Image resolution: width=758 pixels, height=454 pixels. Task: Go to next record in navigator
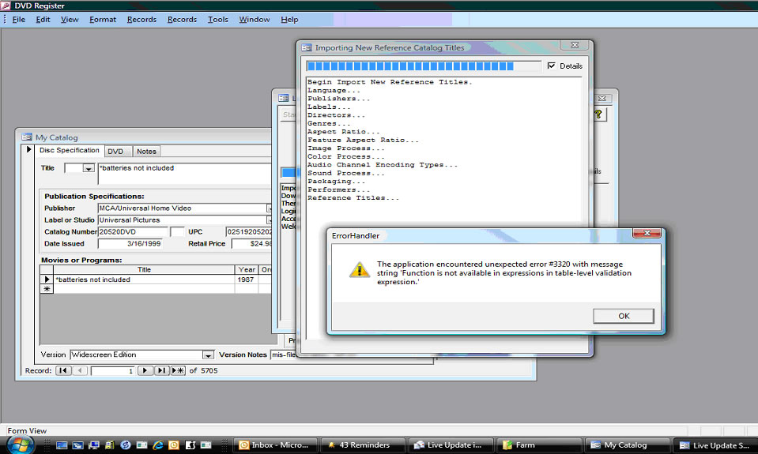pyautogui.click(x=145, y=370)
